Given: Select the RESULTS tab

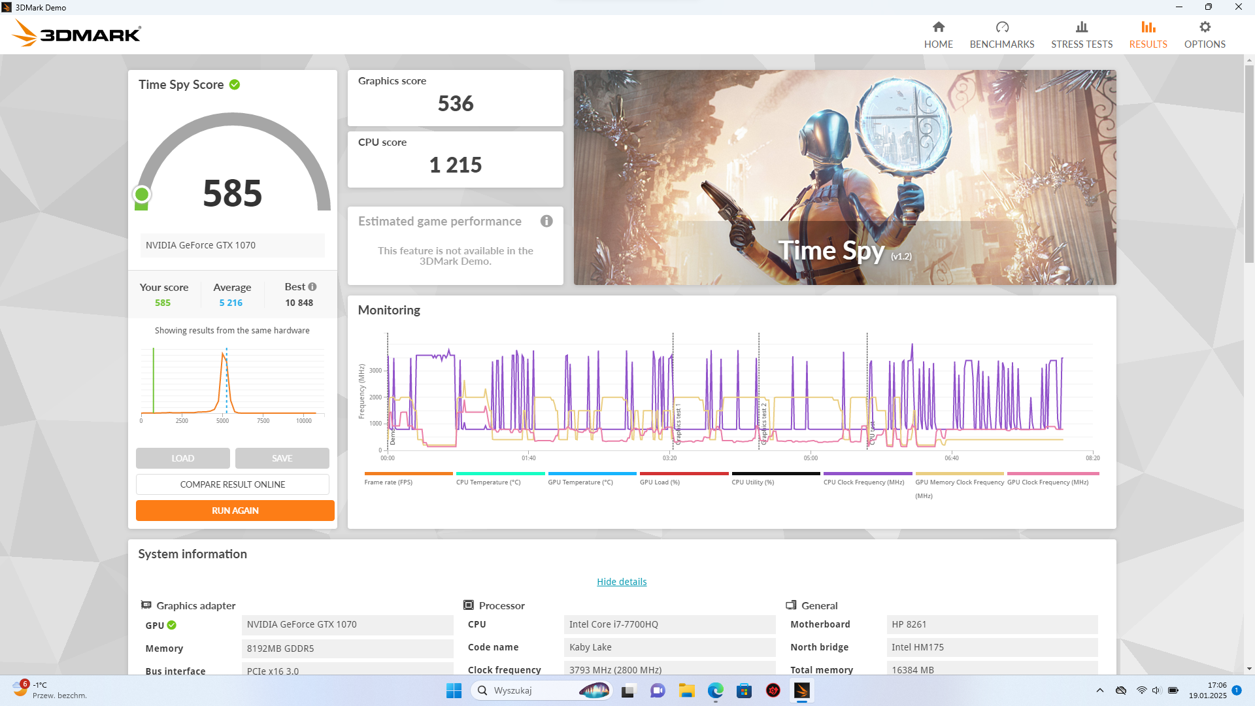Looking at the screenshot, I should pyautogui.click(x=1148, y=35).
